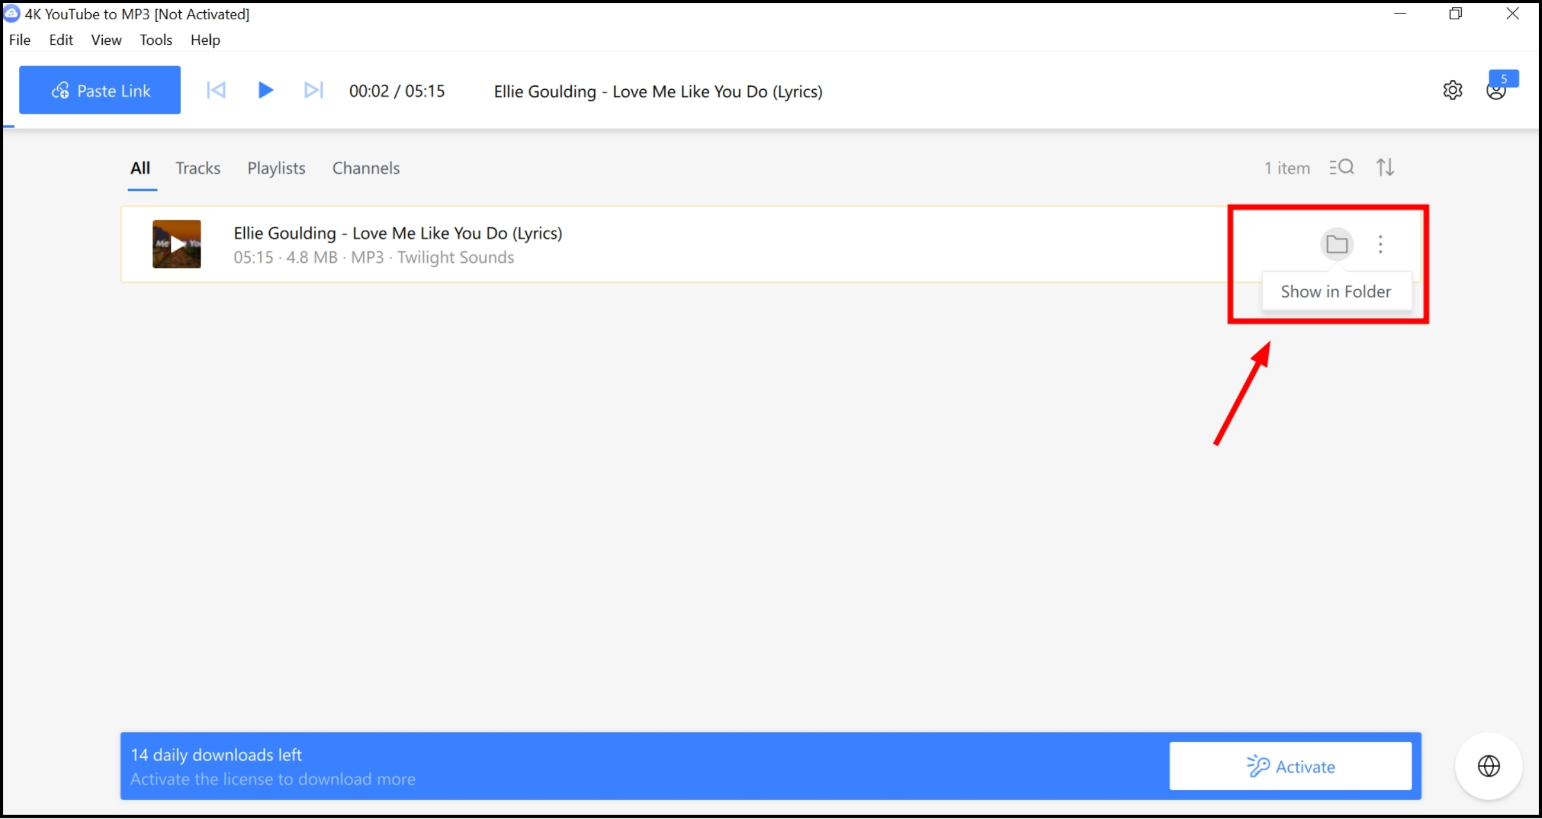Click the playback progress bar
Image resolution: width=1542 pixels, height=819 pixels.
(x=771, y=126)
